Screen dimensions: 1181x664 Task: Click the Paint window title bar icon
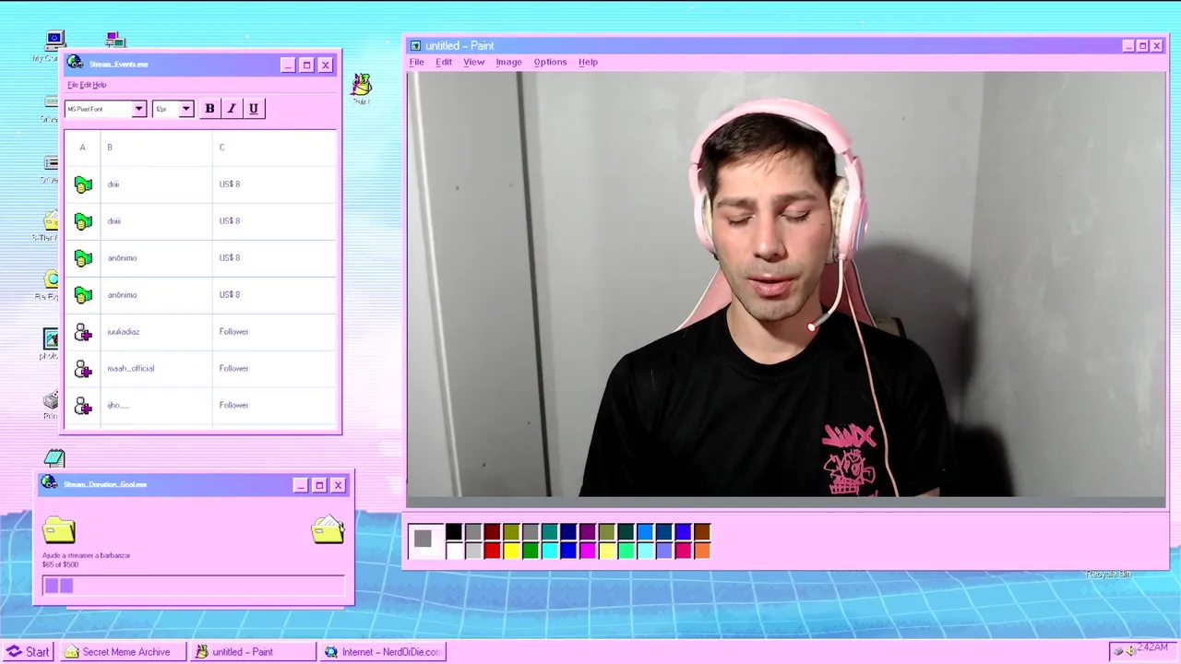point(415,45)
